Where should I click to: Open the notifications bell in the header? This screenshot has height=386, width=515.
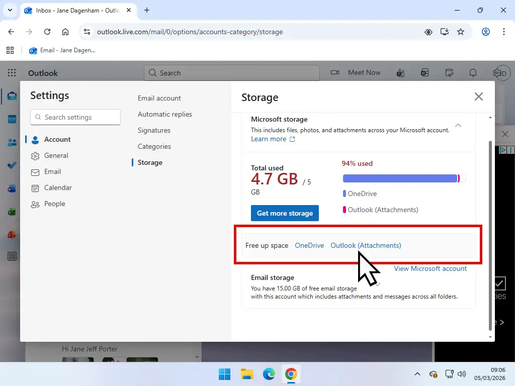coord(473,72)
